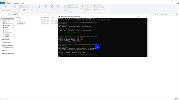Open the address history dropdown arrow

click(x=156, y=14)
